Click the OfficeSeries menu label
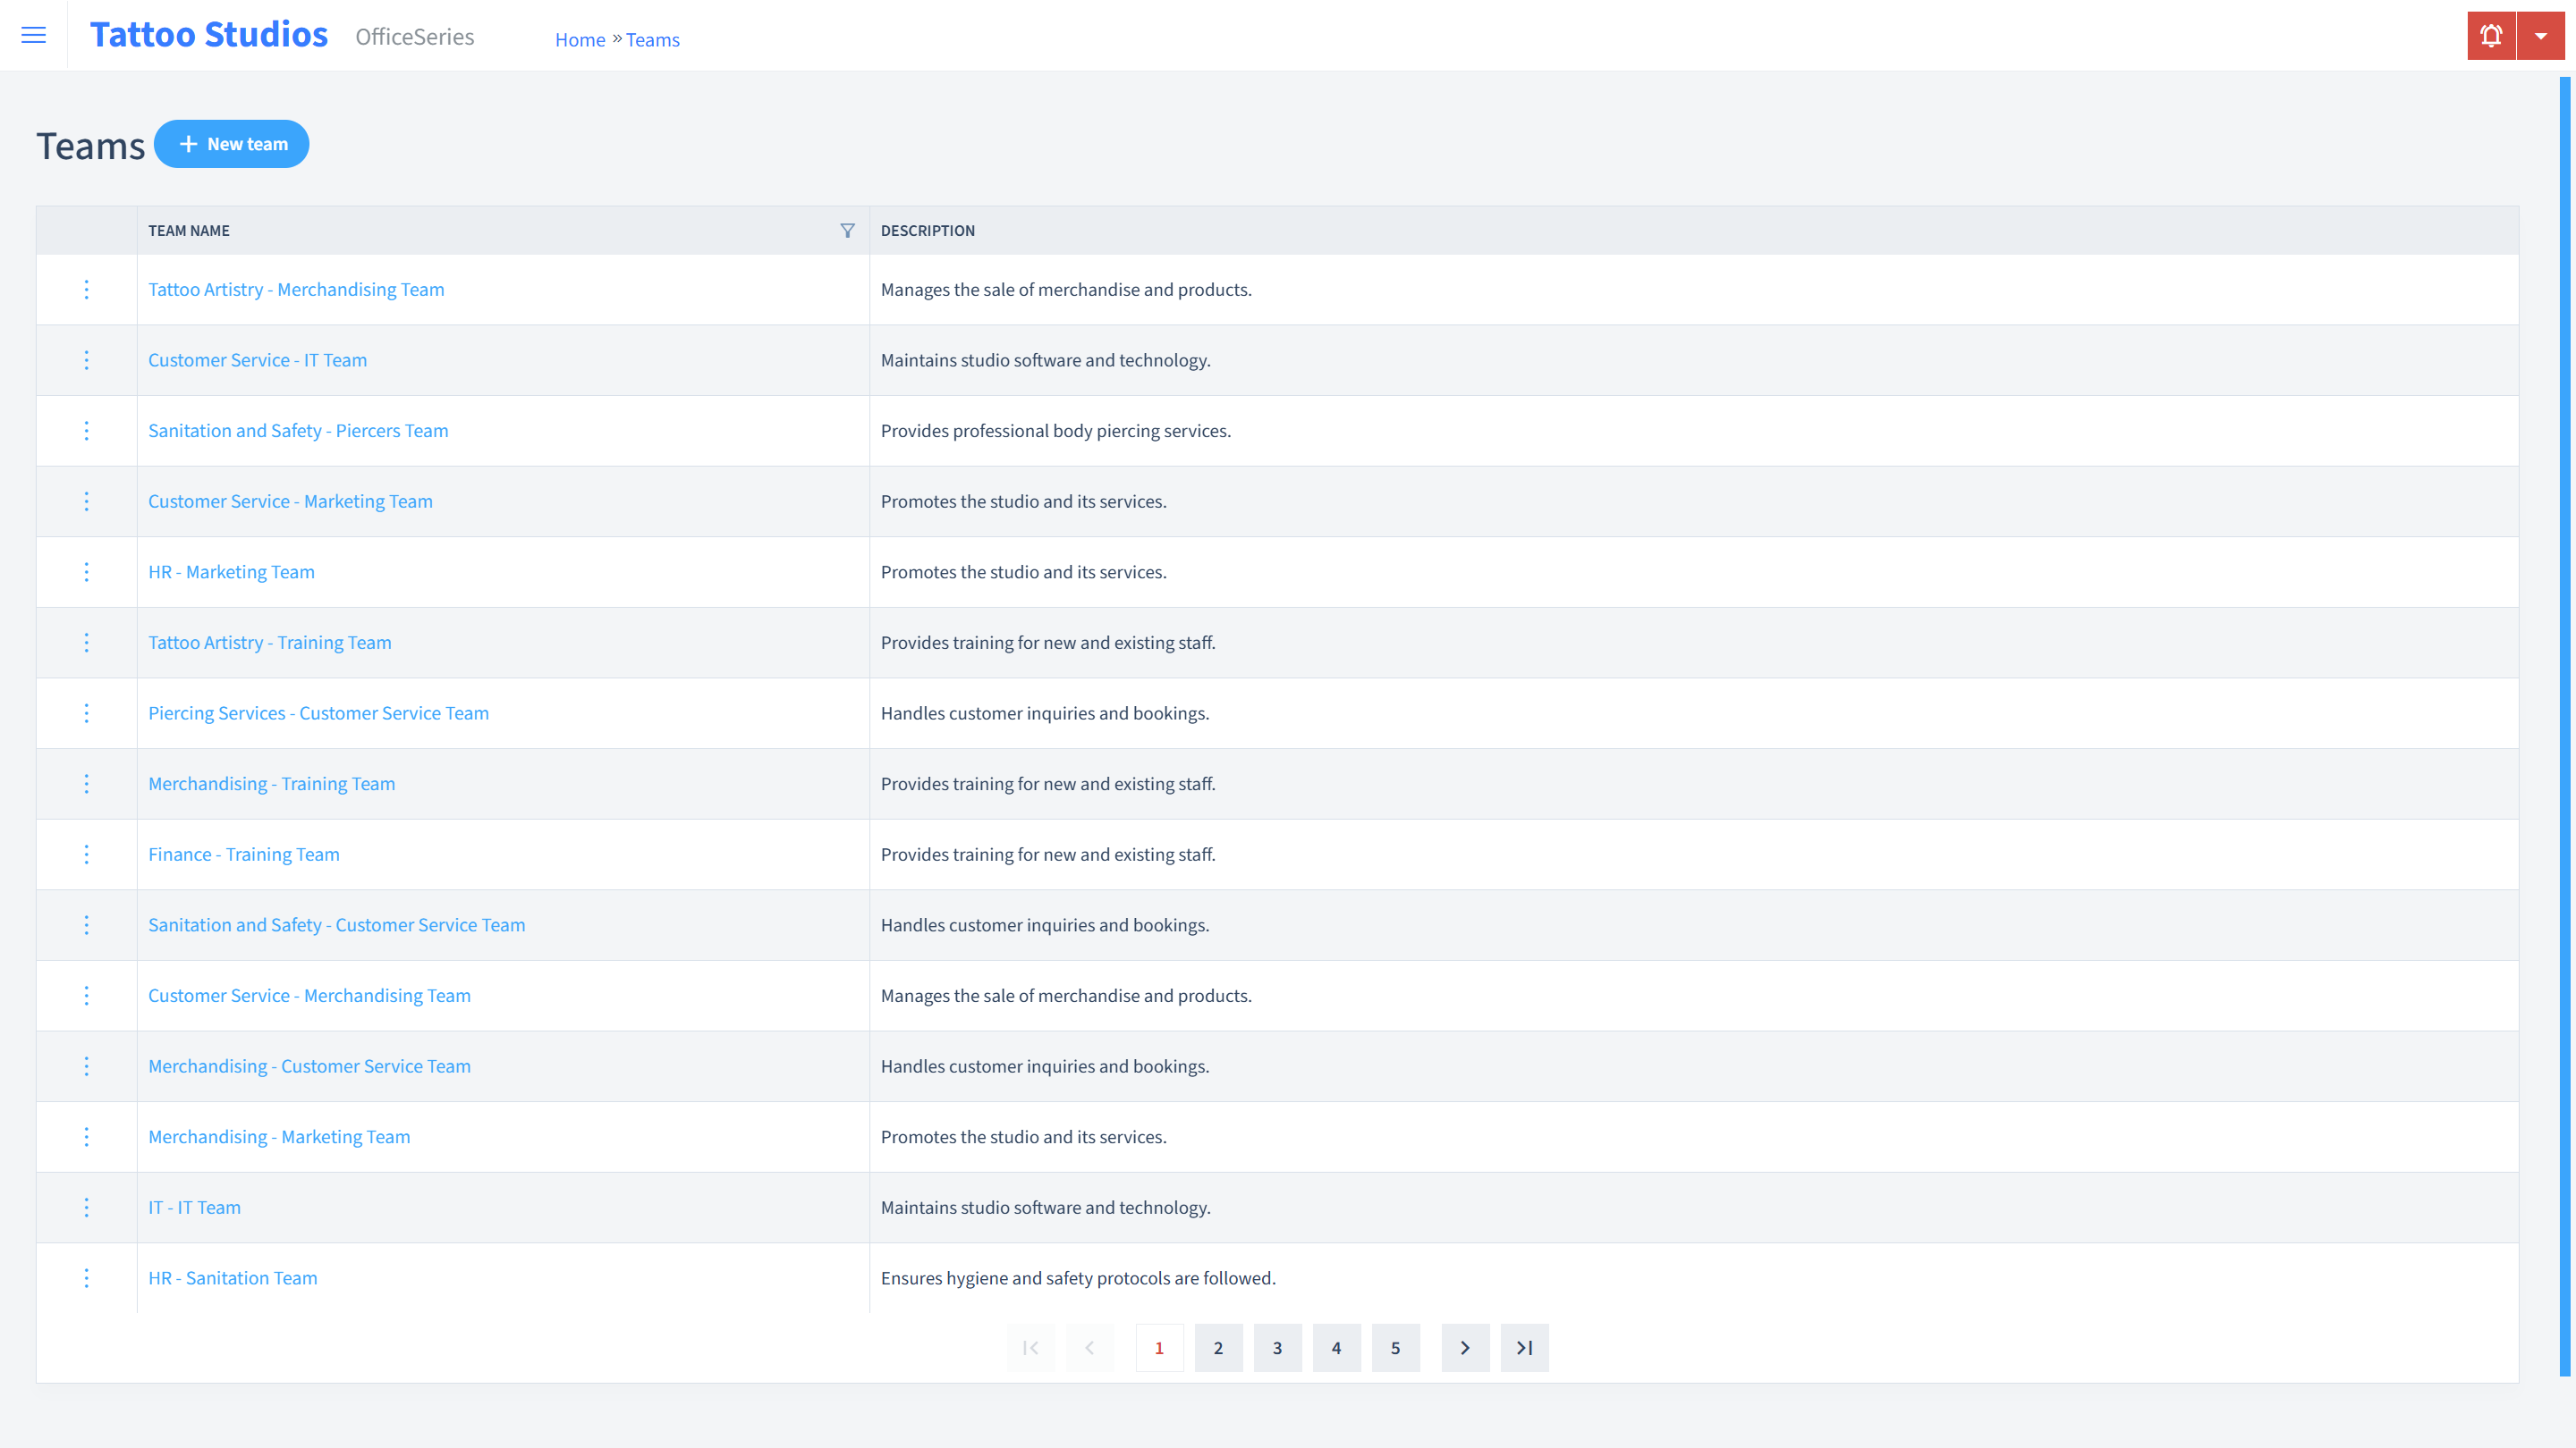 coord(414,38)
